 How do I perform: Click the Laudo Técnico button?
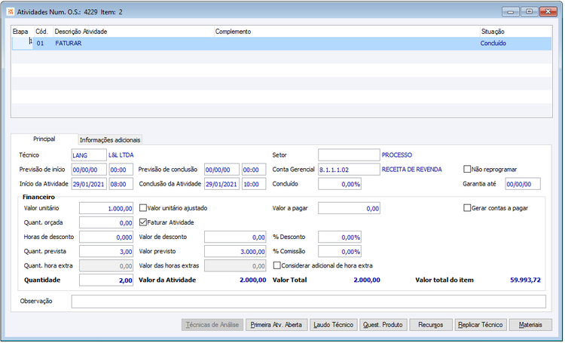click(333, 325)
